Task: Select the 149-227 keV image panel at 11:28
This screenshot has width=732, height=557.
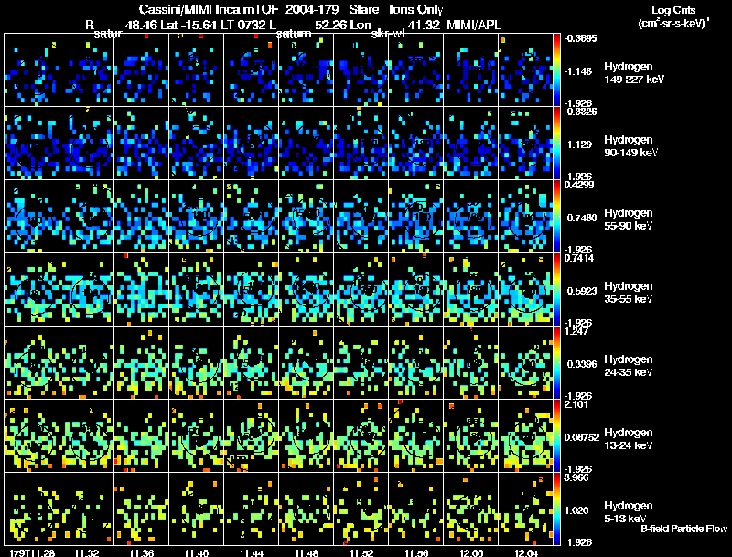Action: point(31,70)
